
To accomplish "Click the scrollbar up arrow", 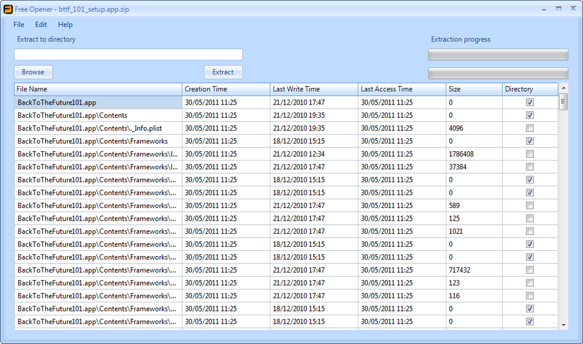I will (564, 88).
